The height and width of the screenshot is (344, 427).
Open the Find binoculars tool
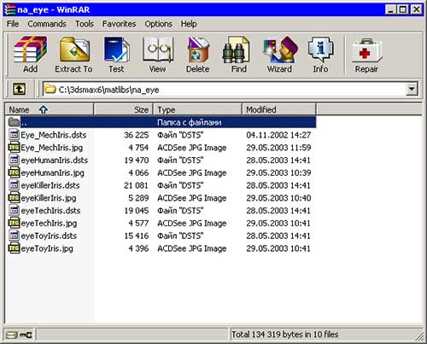[236, 50]
